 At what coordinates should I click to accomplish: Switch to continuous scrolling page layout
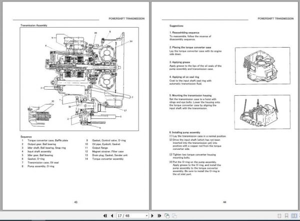(x=286, y=216)
